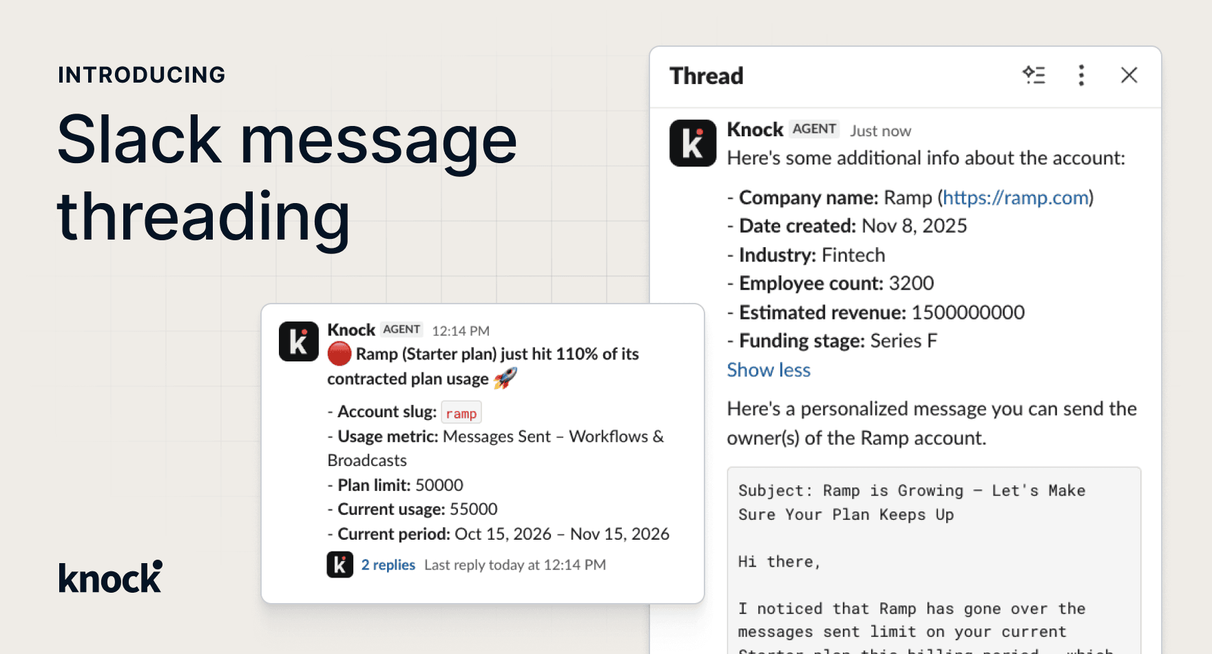Click the Thread panel title
Image resolution: width=1212 pixels, height=654 pixels.
707,76
